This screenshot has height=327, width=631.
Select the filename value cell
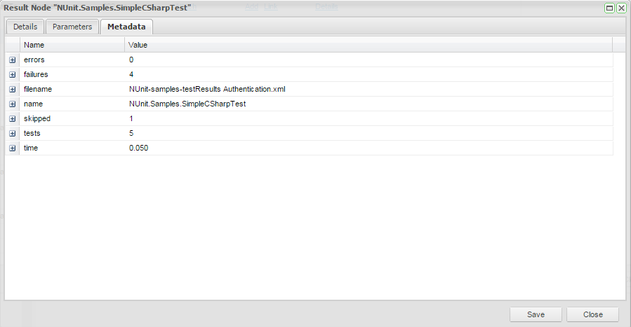click(207, 90)
